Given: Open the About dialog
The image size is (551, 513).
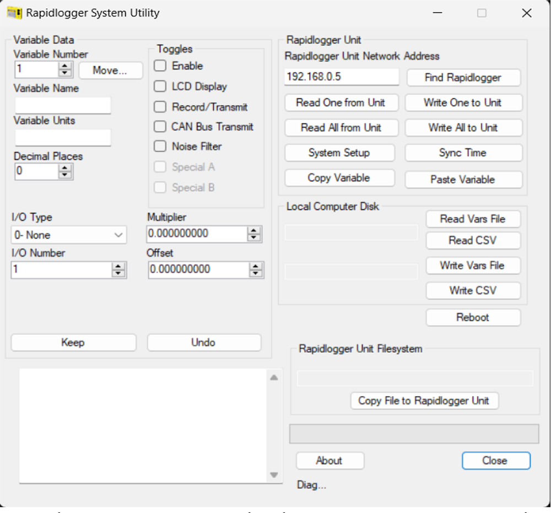Looking at the screenshot, I should [x=330, y=461].
